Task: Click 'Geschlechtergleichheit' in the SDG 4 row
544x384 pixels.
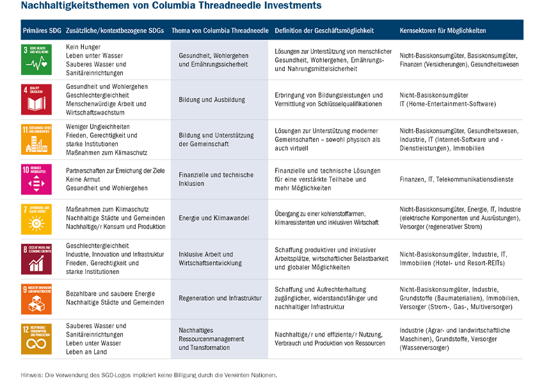Action: pos(97,95)
